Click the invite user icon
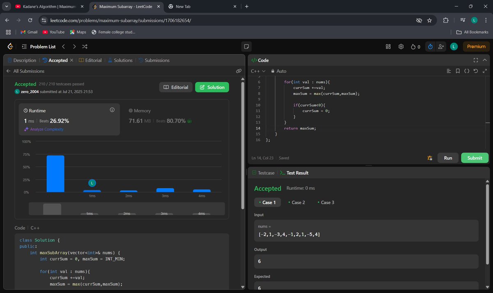Viewport: 493px width, 293px height. [441, 46]
